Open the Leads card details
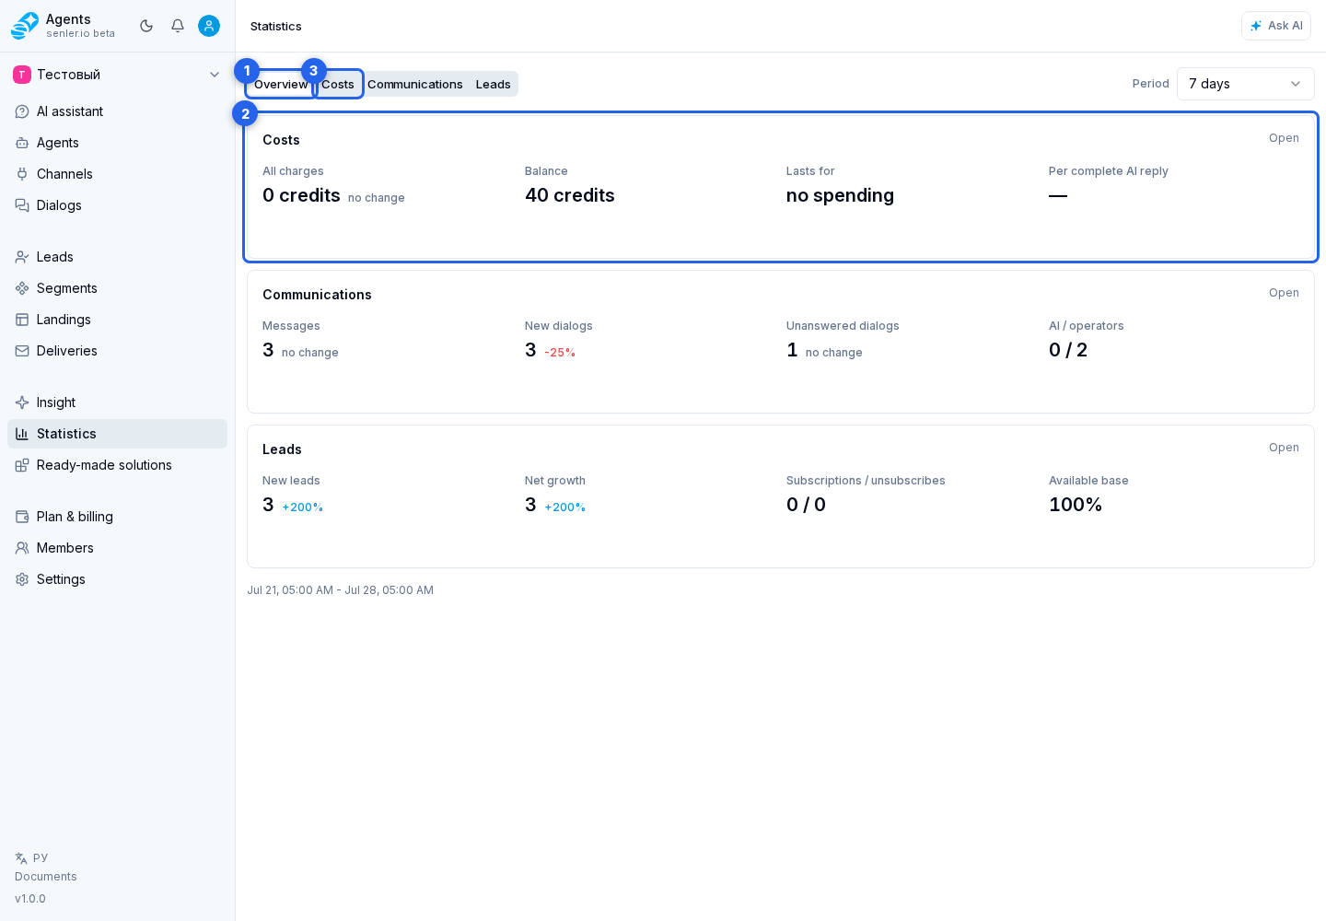This screenshot has width=1326, height=921. tap(1284, 448)
